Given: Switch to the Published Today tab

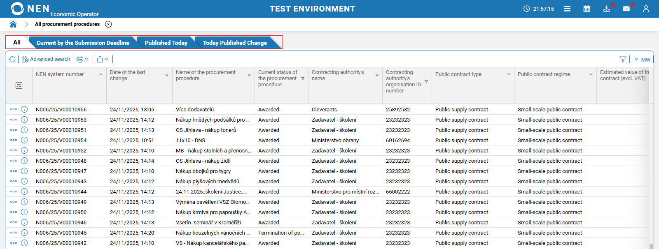Looking at the screenshot, I should [166, 43].
